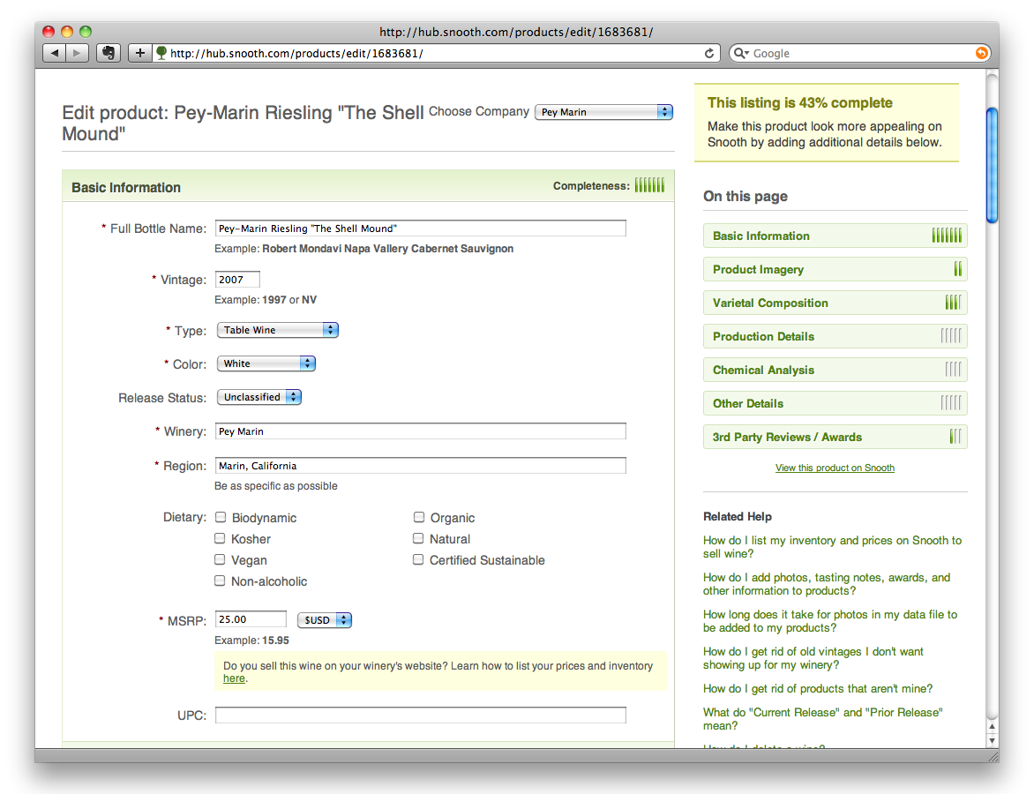Open help on products that aren't mine

[x=818, y=688]
